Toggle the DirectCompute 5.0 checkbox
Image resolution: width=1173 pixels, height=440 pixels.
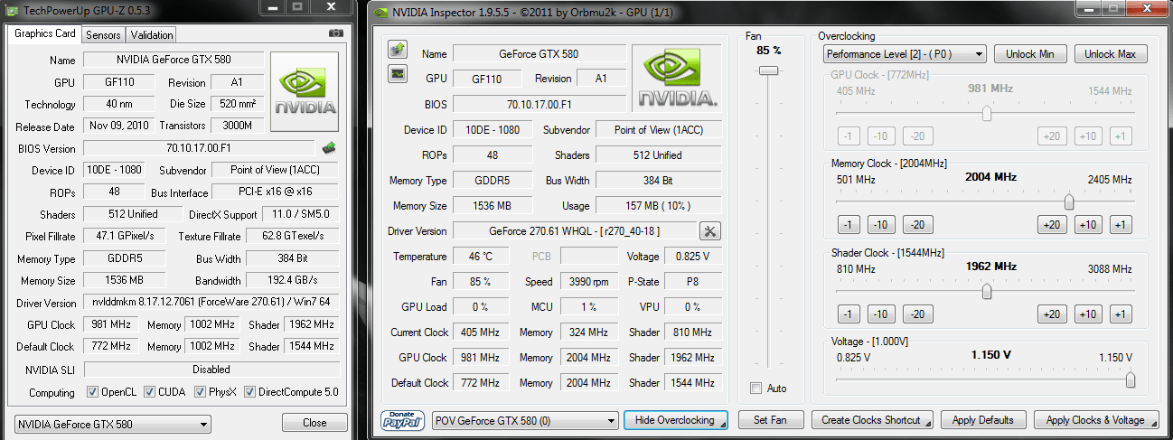pos(249,392)
